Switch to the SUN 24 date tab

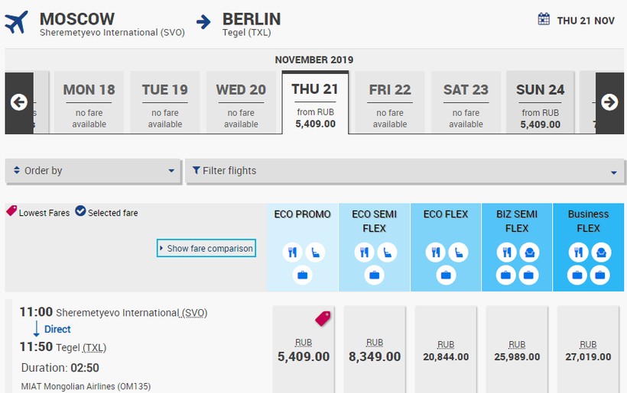540,103
